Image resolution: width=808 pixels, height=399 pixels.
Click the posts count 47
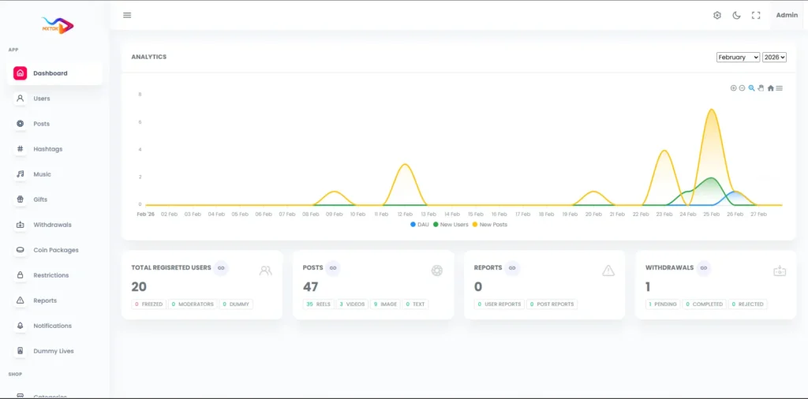[x=311, y=287]
